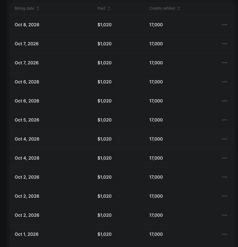
Task: Open the ellipsis menu for Oct 1, 2026
Action: pos(225,234)
